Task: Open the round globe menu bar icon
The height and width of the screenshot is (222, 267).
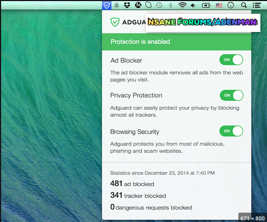Action: 138,6
